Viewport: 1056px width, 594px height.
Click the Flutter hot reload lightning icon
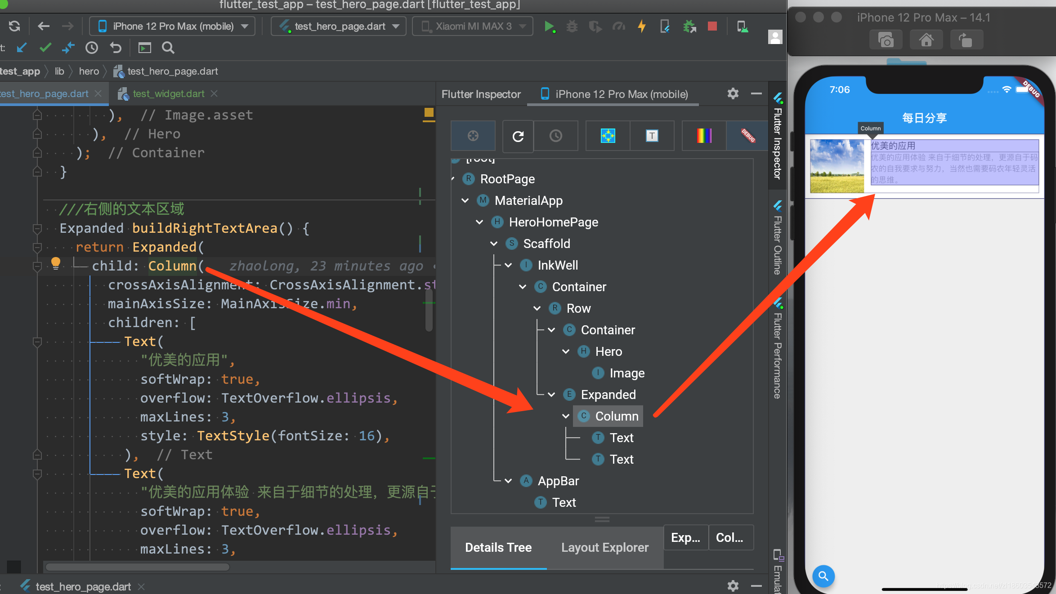click(642, 27)
